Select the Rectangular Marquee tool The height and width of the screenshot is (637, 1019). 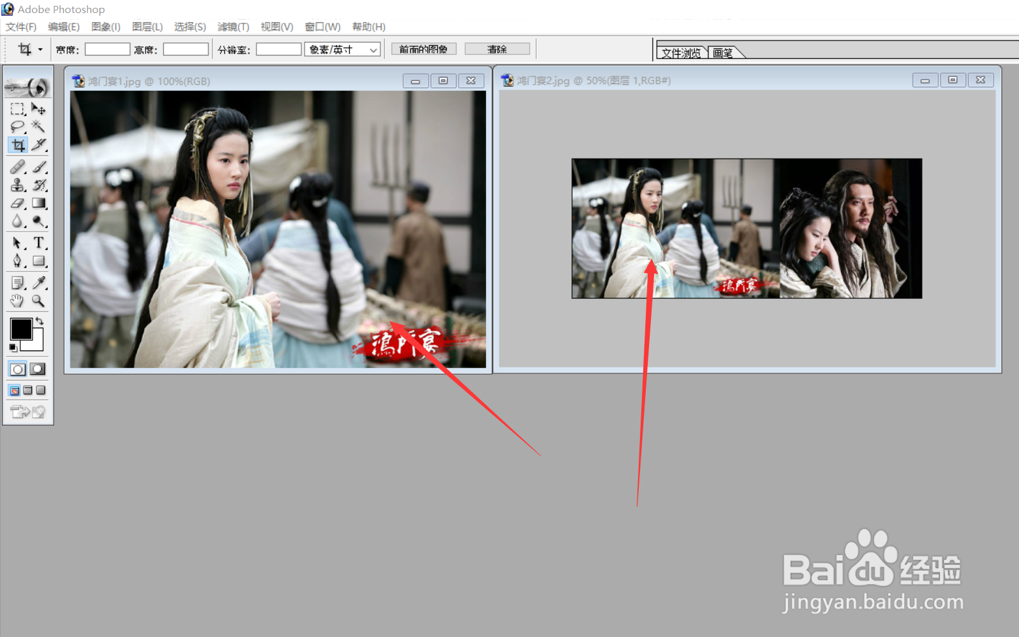click(x=18, y=109)
